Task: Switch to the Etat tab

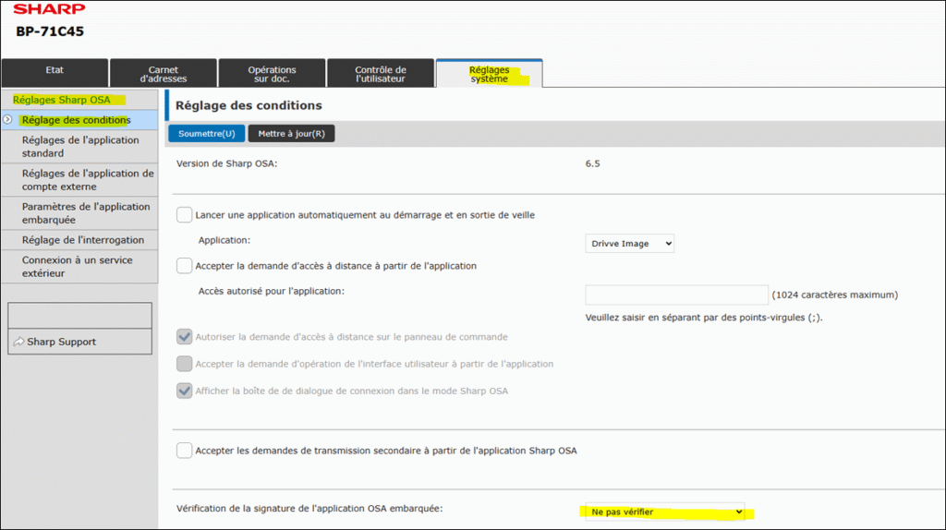Action: coord(55,73)
